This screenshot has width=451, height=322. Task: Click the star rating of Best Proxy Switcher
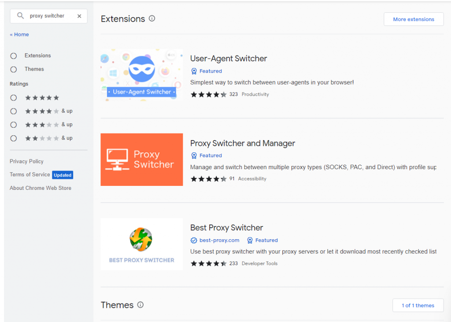pos(208,263)
